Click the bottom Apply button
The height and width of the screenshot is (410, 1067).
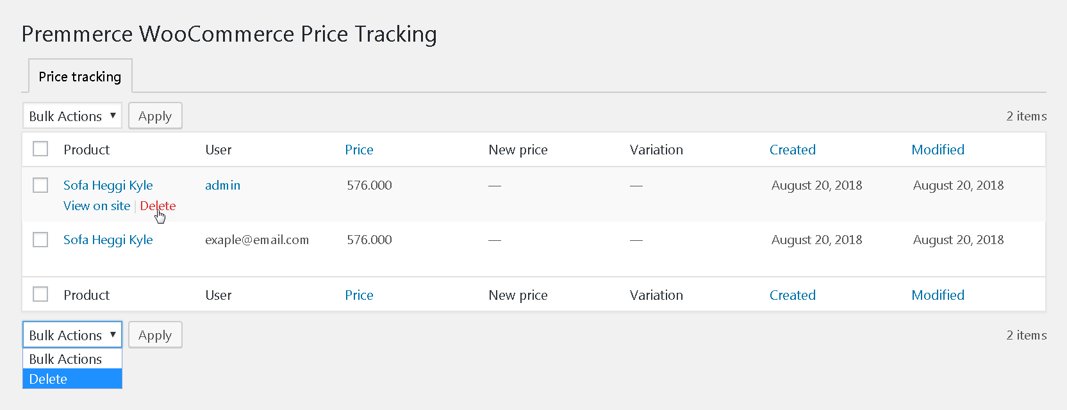click(155, 335)
